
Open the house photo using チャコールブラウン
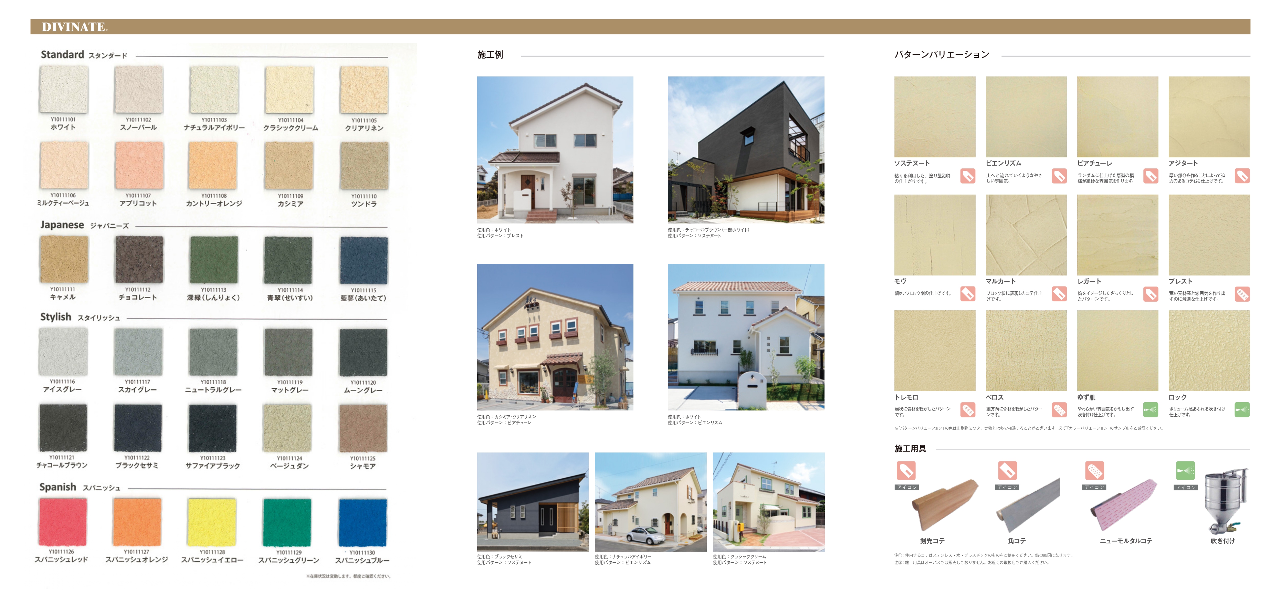(x=745, y=149)
